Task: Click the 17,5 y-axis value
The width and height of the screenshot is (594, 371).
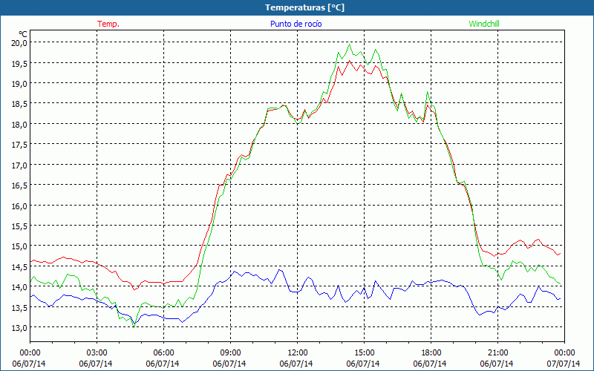Action: [x=19, y=145]
